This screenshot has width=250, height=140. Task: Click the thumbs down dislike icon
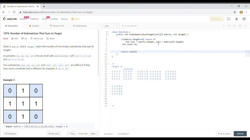[23, 38]
